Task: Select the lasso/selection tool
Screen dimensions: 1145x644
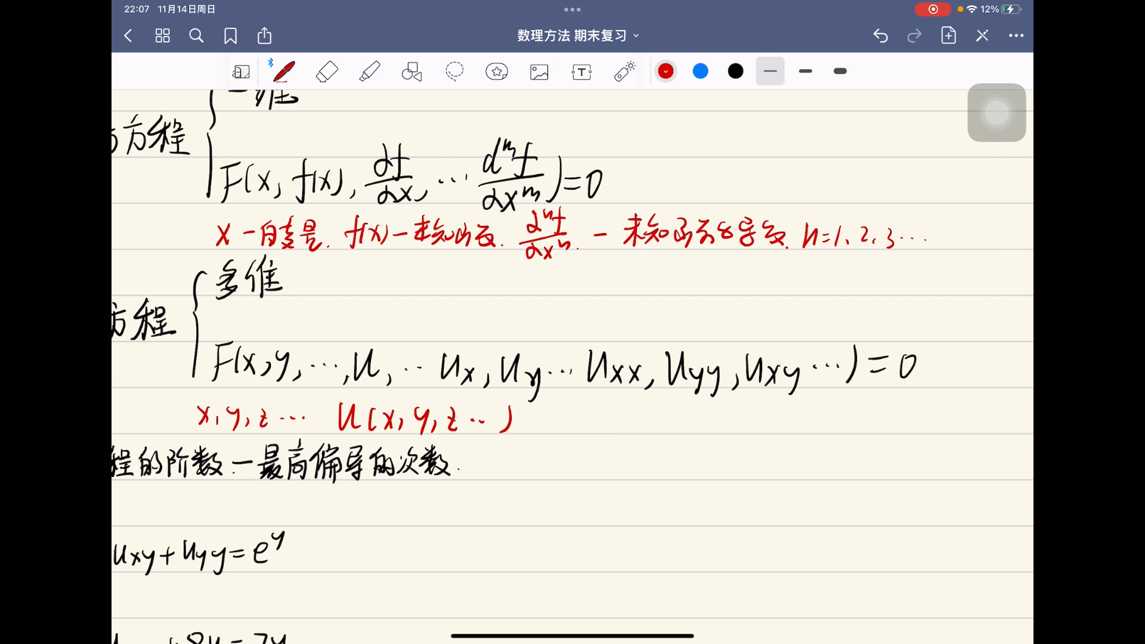Action: [x=454, y=71]
